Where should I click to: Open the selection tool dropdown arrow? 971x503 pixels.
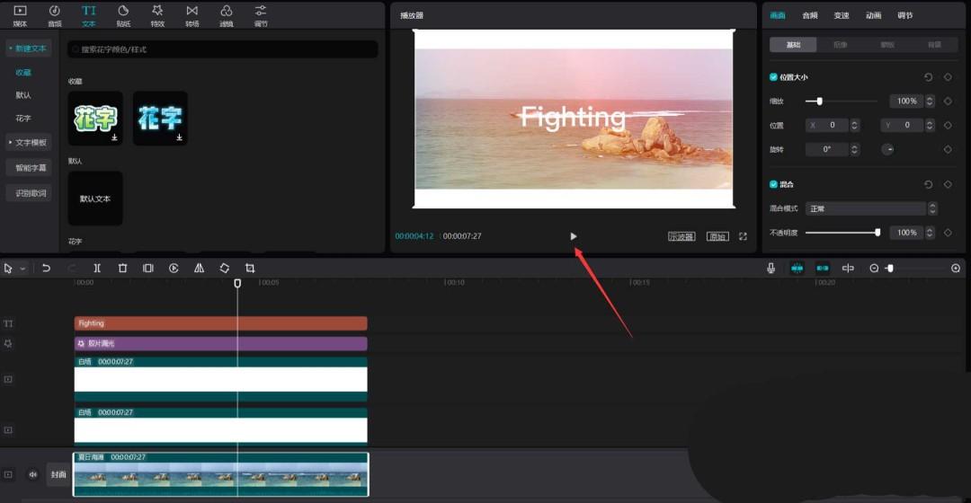(22, 269)
